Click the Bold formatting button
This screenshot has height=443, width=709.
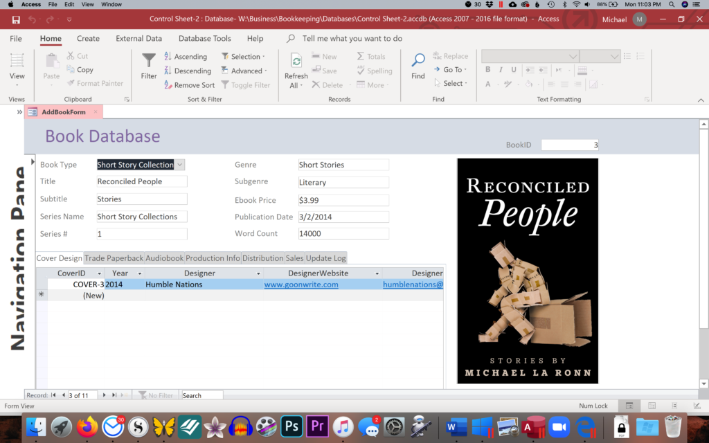(x=488, y=70)
